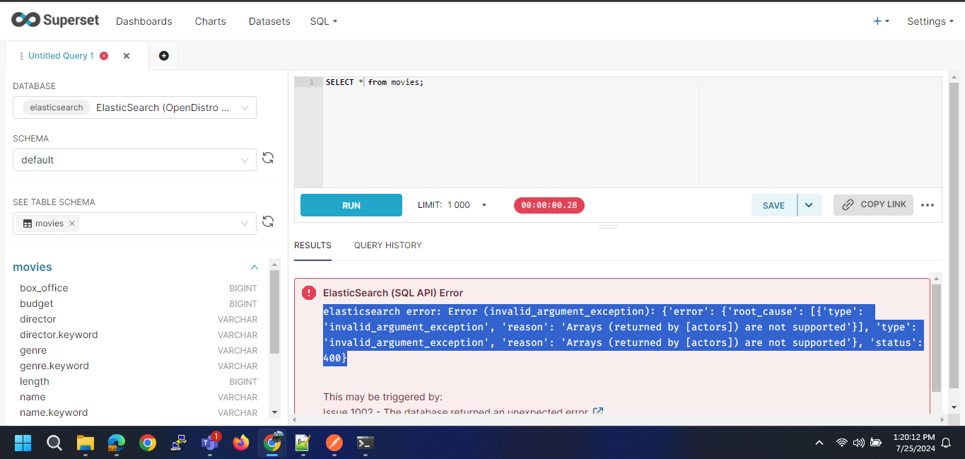
Task: Click the editor/results resize handle
Action: pyautogui.click(x=609, y=226)
